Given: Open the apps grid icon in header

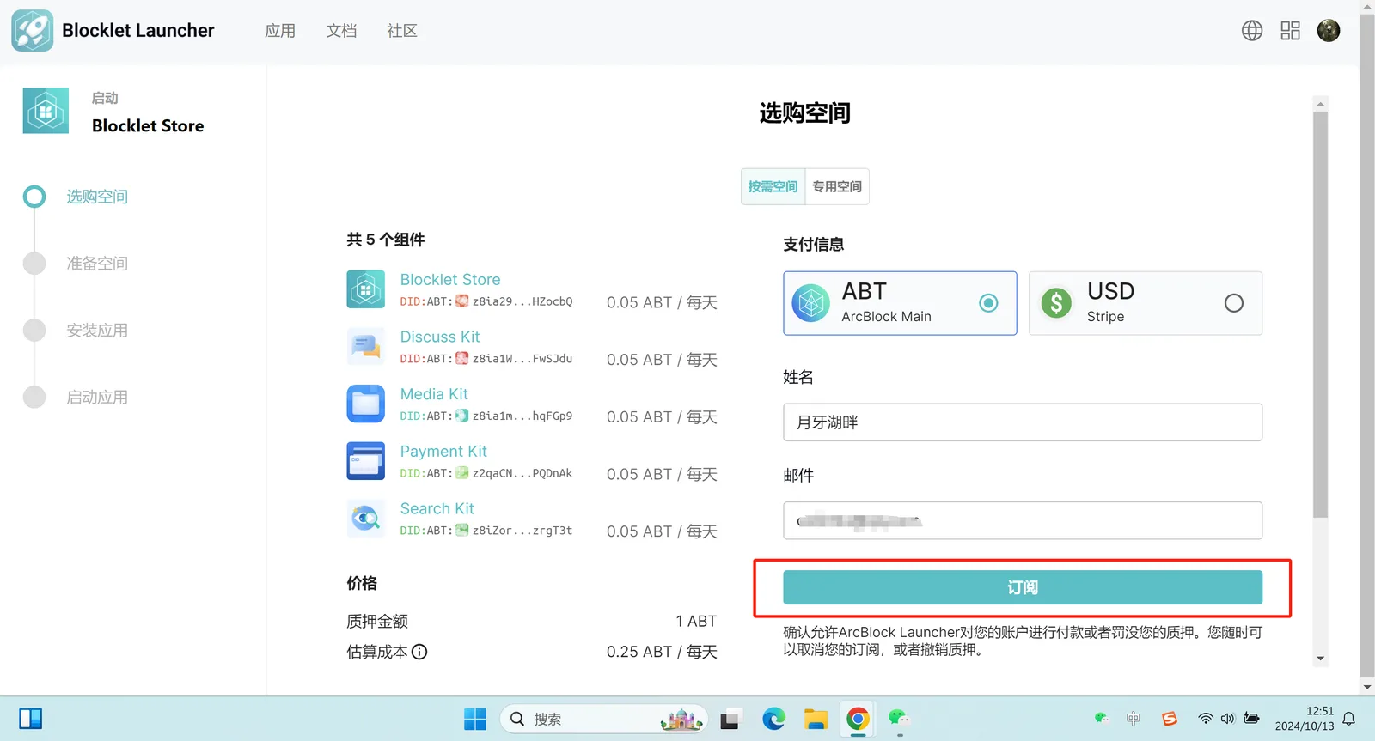Looking at the screenshot, I should 1290,31.
